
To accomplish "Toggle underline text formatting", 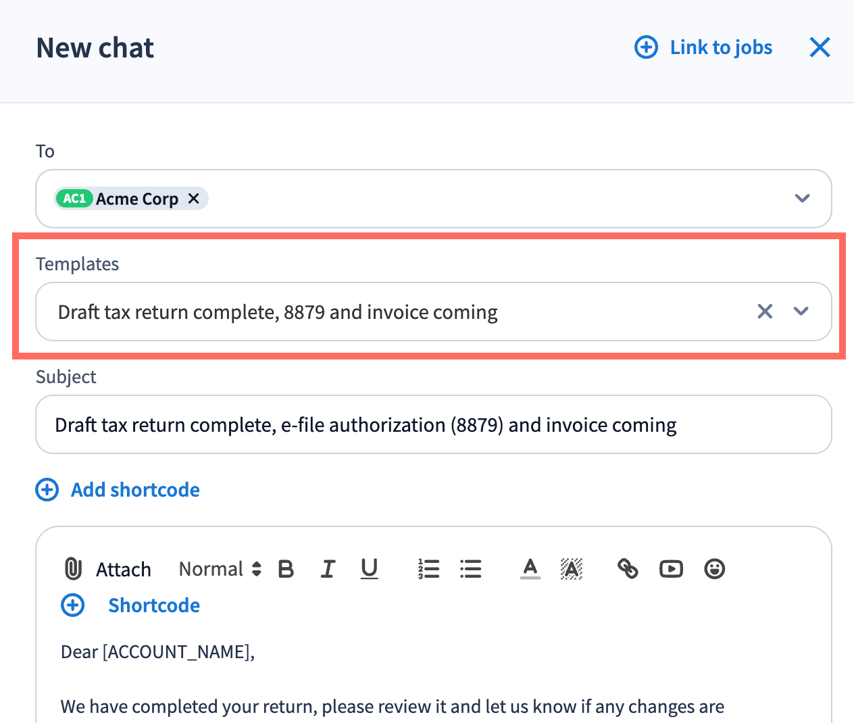I will tap(369, 569).
